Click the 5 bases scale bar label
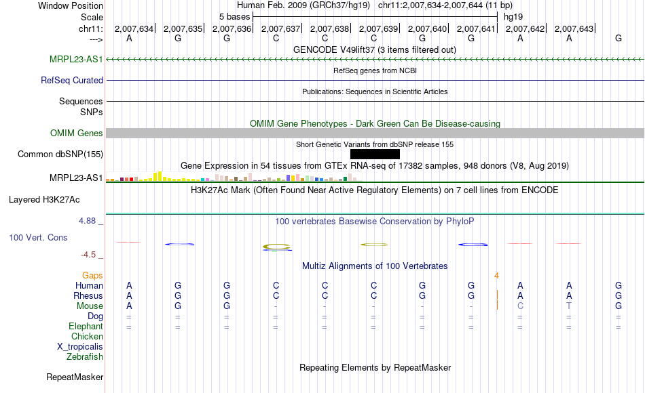 tap(234, 17)
